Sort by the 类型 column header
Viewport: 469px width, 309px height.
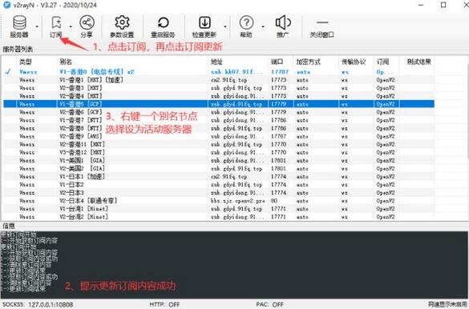click(26, 62)
